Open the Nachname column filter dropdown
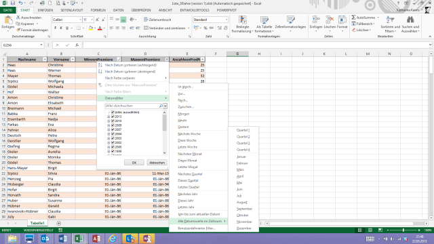Screen dimensions: 434x244 [x=45, y=60]
